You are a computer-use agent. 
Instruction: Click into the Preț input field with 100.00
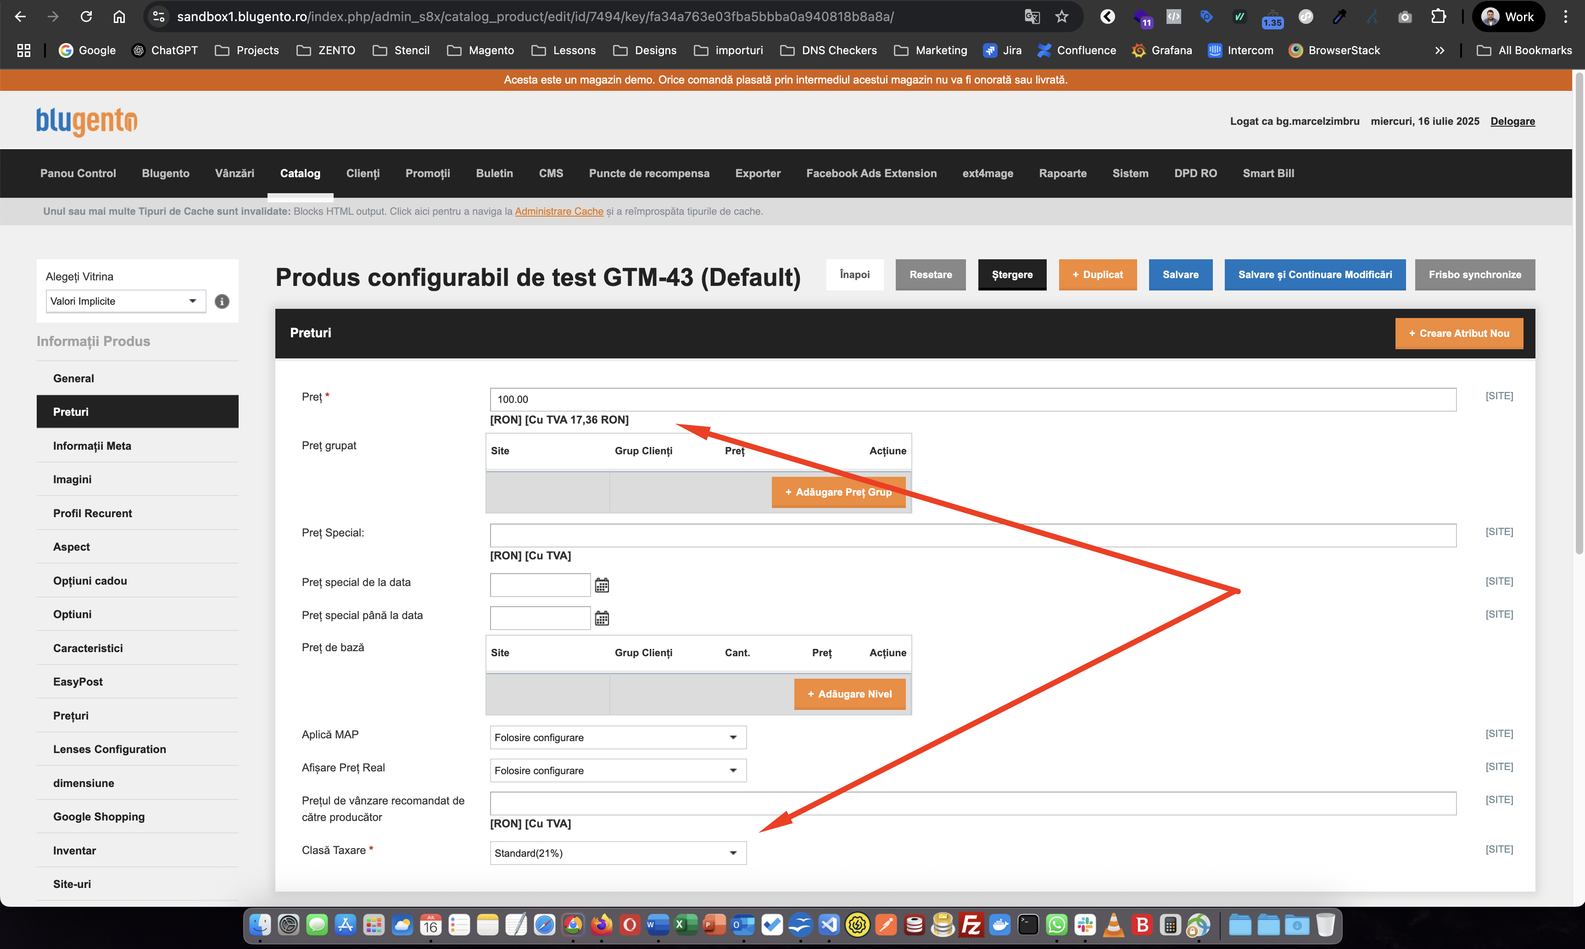pos(972,400)
